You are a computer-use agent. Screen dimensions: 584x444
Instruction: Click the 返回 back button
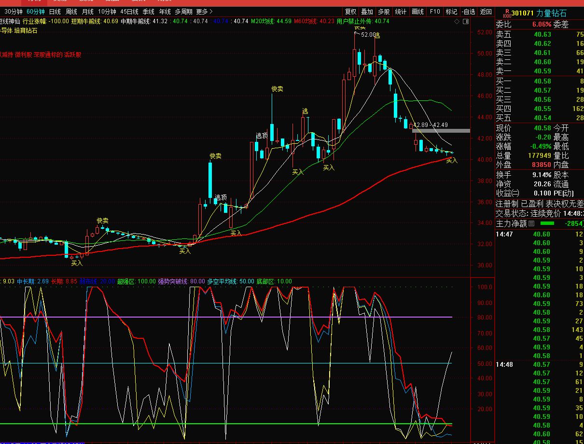click(486, 12)
